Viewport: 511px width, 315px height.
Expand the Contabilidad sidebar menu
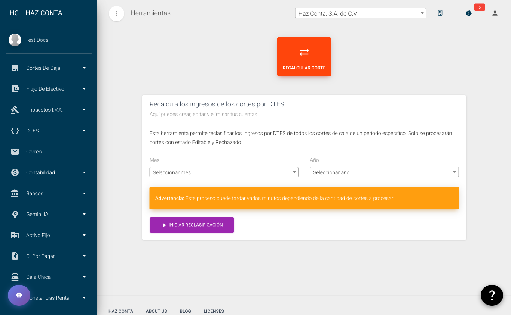[49, 172]
